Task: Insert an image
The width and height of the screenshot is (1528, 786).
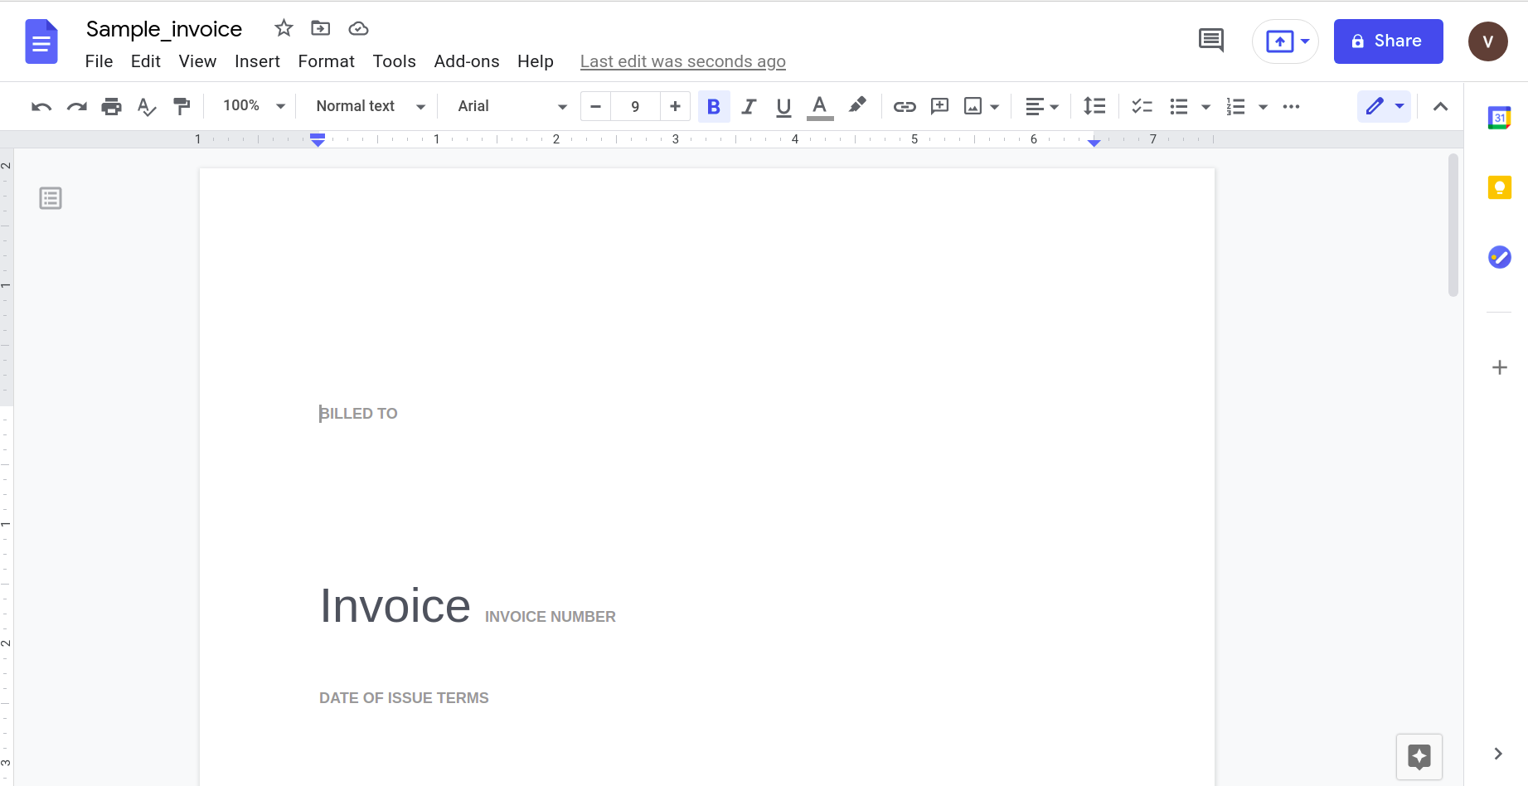Action: click(x=973, y=106)
